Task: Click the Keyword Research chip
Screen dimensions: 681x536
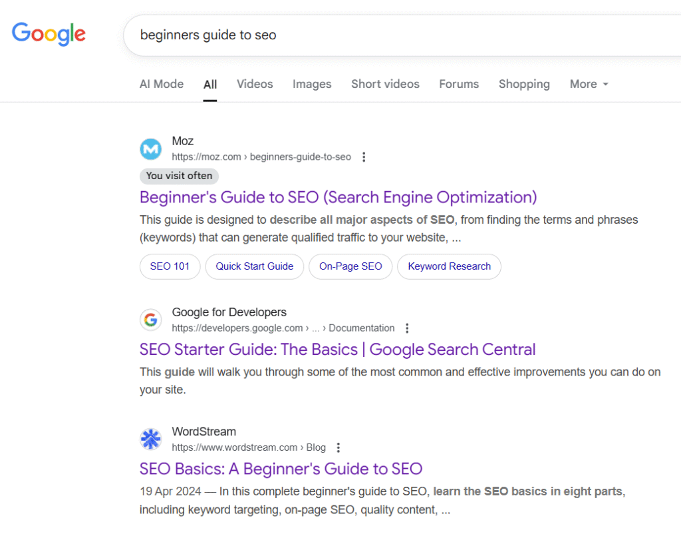Action: tap(449, 266)
